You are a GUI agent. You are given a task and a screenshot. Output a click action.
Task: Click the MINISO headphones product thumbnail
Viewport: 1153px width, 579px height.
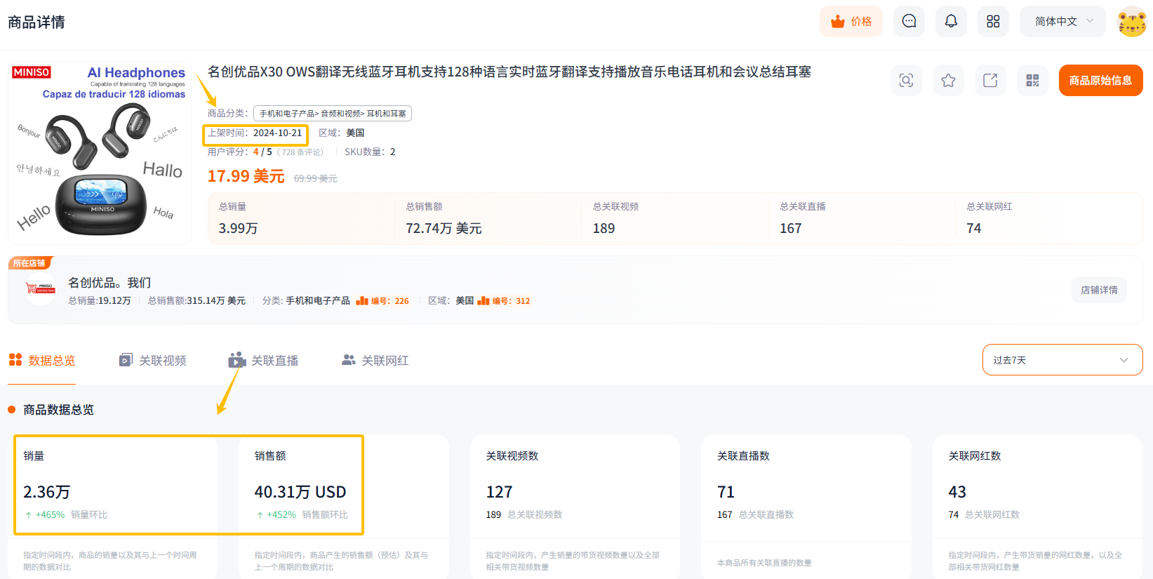(100, 152)
